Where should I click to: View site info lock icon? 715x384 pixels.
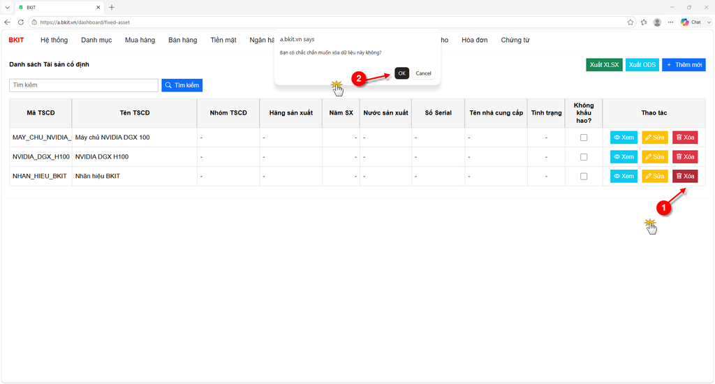34,22
